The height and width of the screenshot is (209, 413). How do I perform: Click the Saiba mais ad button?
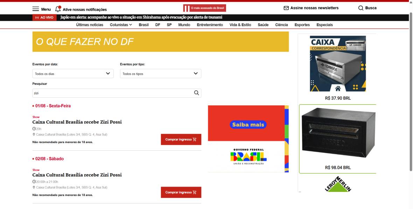(248, 125)
